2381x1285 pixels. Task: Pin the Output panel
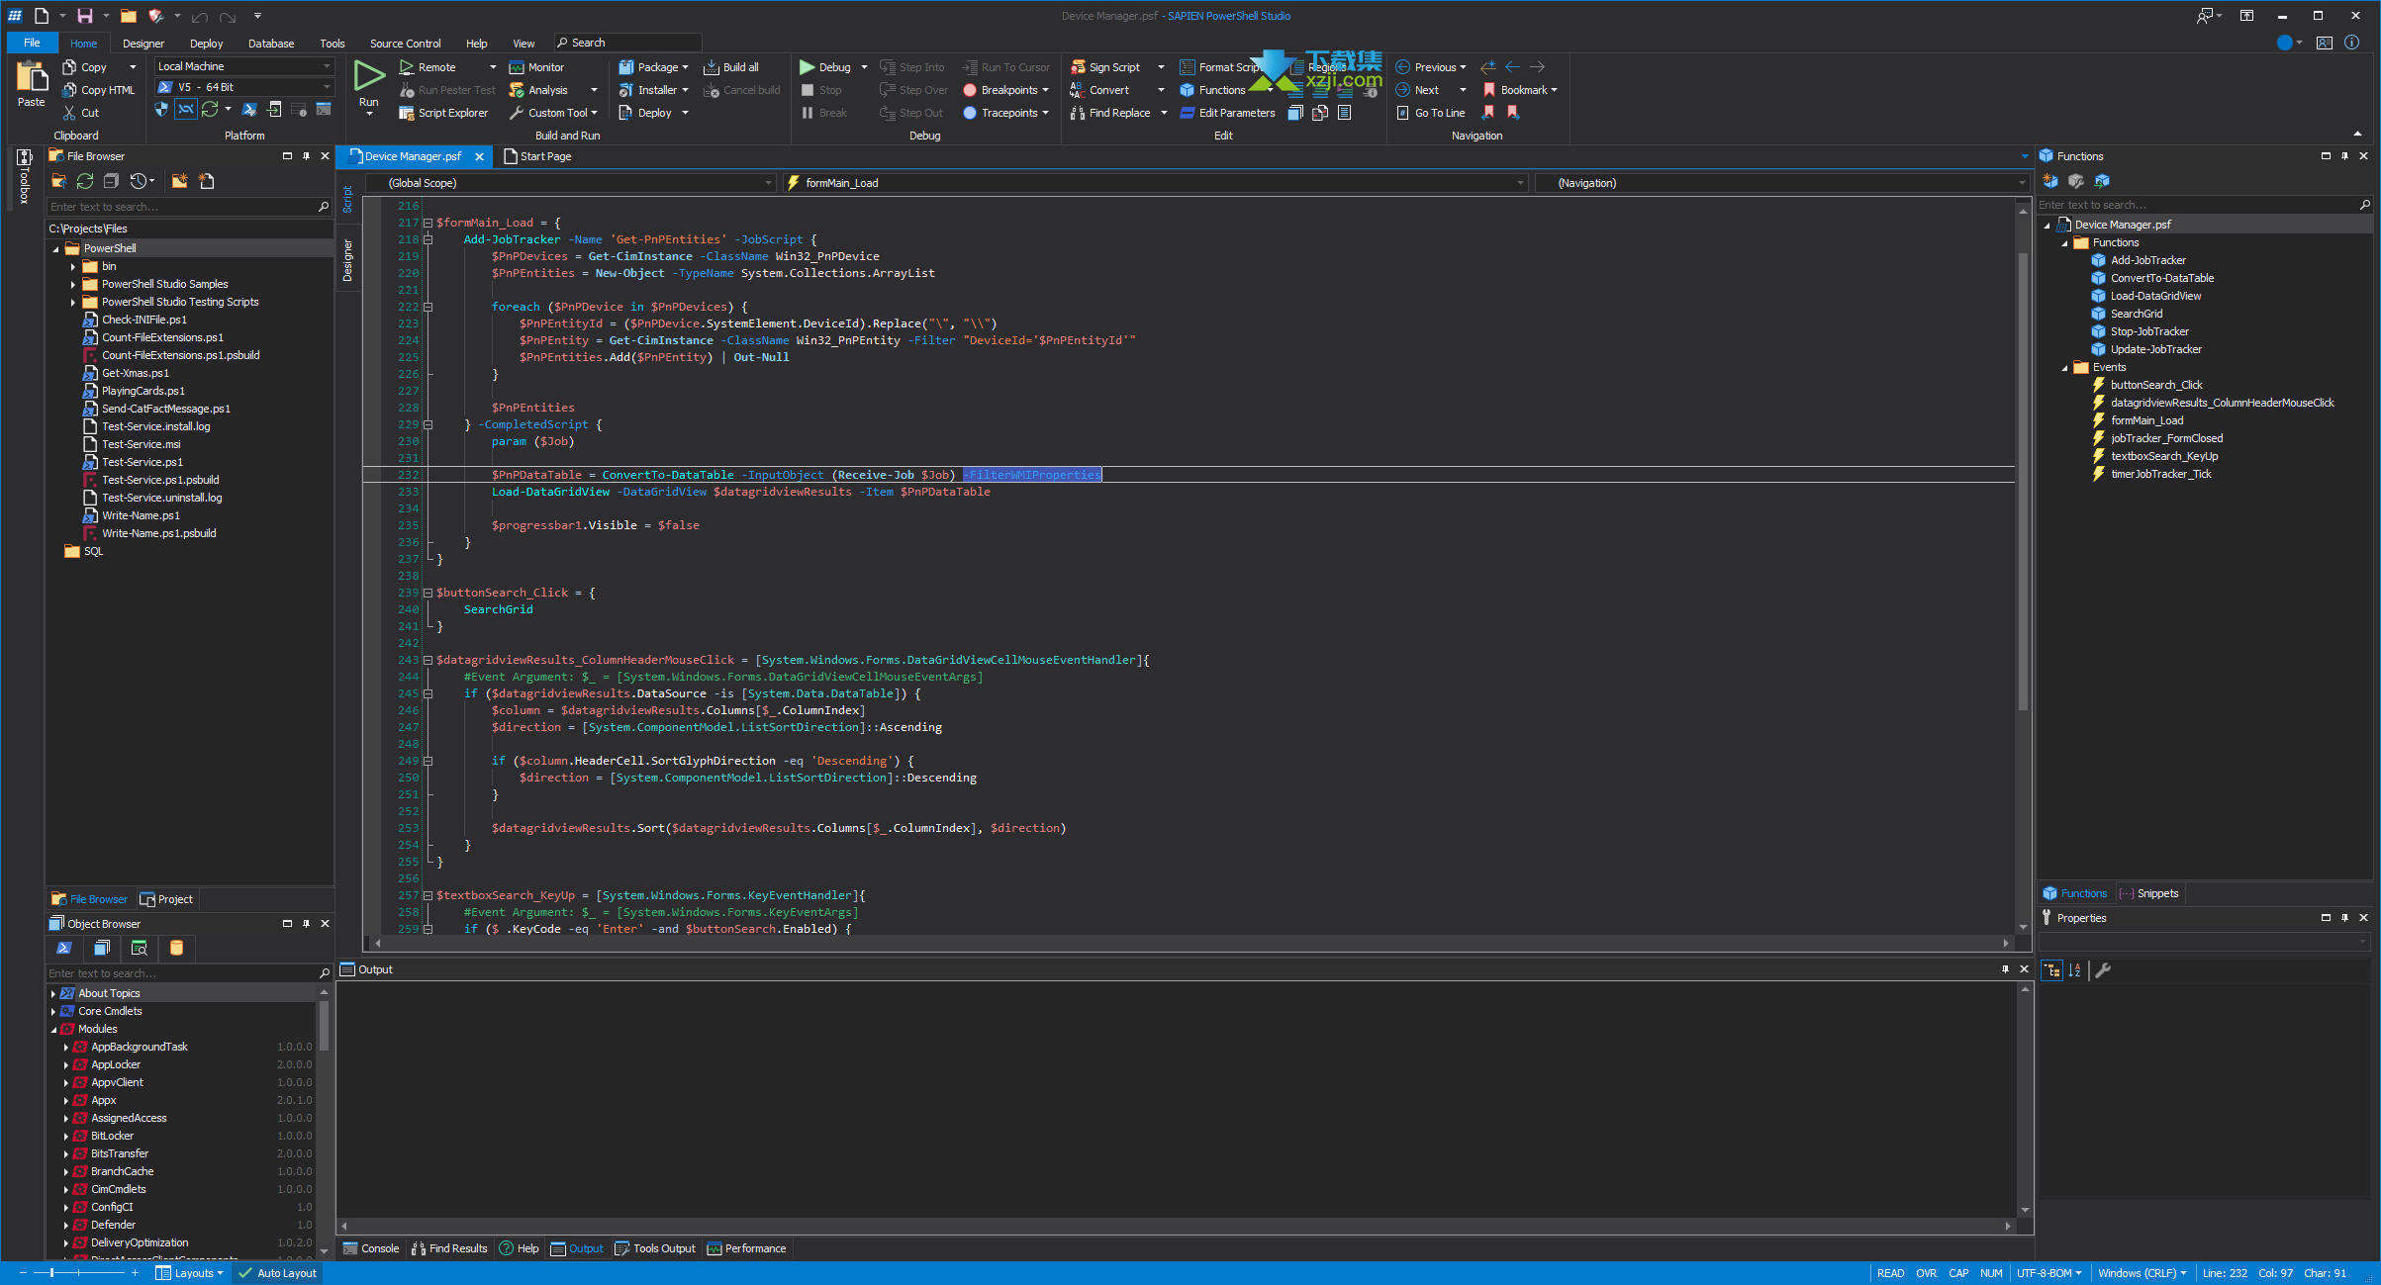[x=2005, y=969]
